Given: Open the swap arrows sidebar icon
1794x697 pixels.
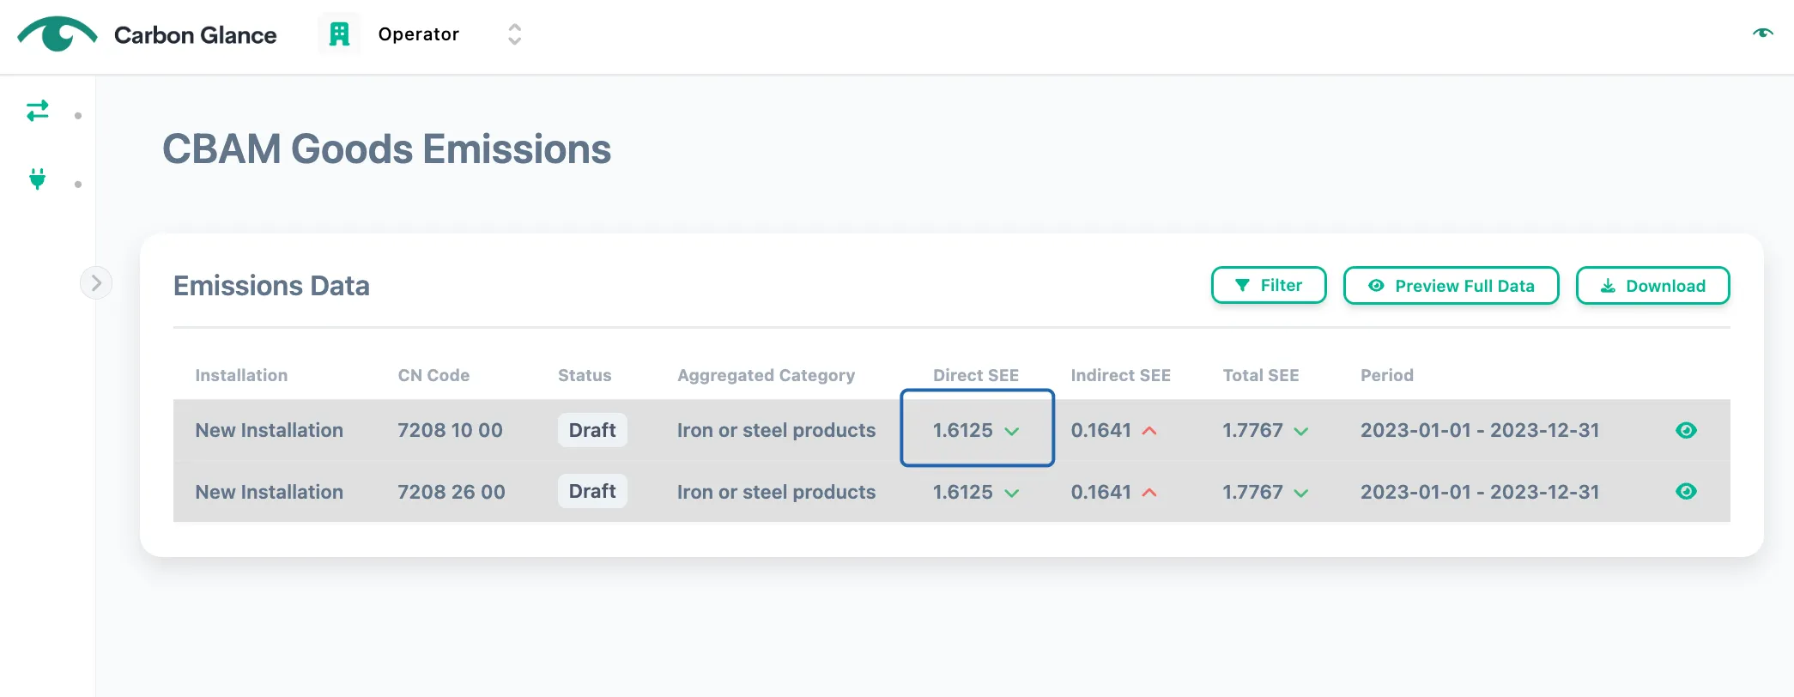Looking at the screenshot, I should coord(38,111).
